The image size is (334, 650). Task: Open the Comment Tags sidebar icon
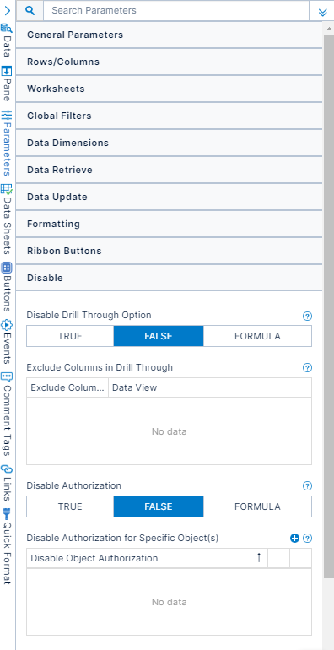point(7,376)
